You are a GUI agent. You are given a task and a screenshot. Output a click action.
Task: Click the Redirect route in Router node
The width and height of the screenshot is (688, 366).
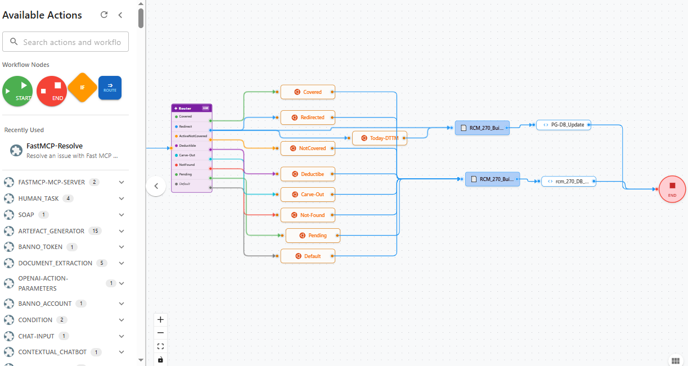point(191,126)
